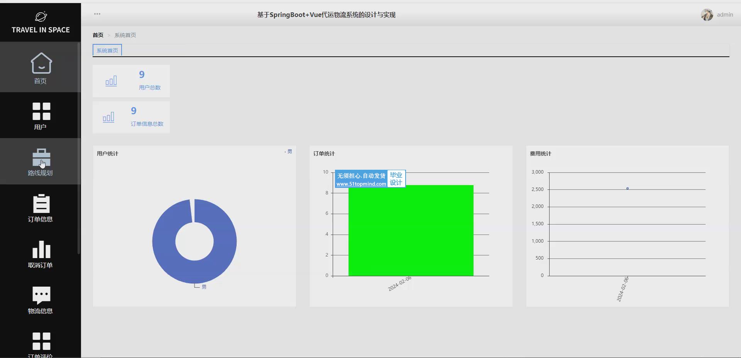
Task: Click the 2024-02-06 label under 费用统计
Action: tap(623, 289)
